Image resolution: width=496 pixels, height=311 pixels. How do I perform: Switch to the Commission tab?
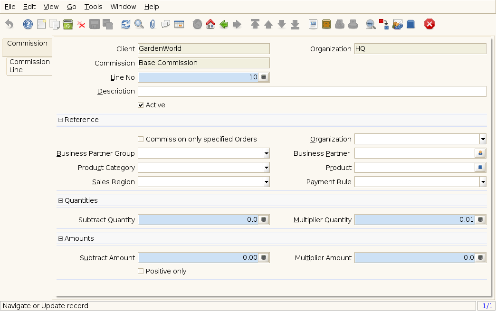click(x=27, y=44)
